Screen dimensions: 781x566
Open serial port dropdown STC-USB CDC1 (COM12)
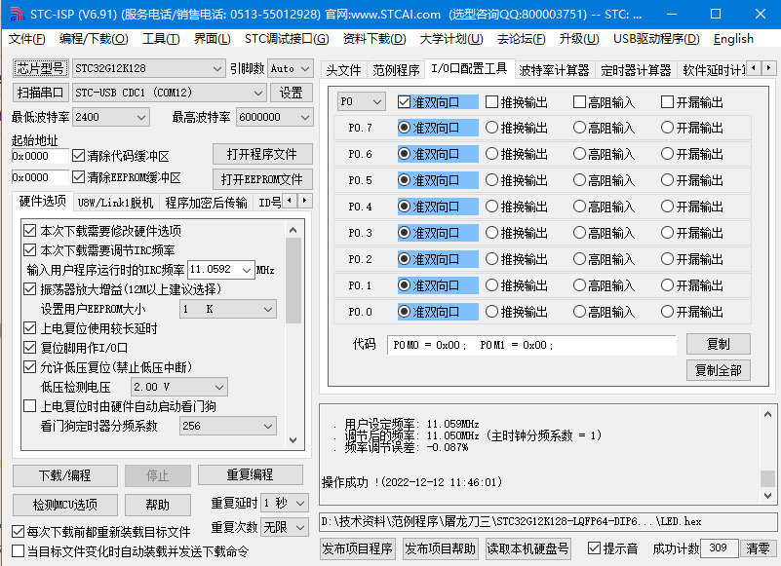(169, 93)
